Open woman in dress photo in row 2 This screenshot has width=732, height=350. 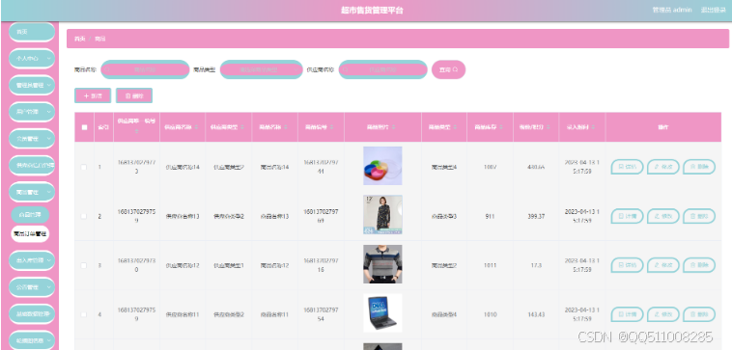[x=382, y=214]
